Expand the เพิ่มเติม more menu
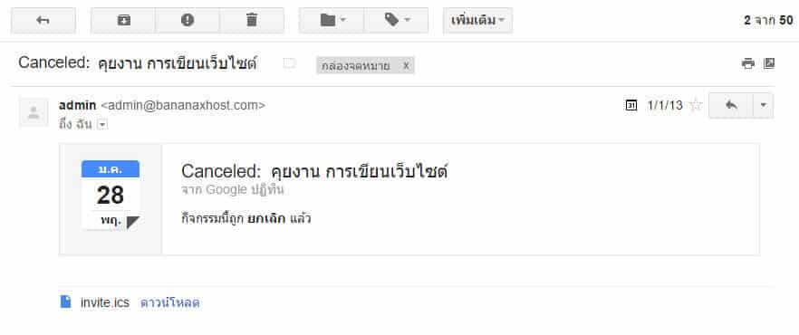The image size is (799, 335). 478,20
